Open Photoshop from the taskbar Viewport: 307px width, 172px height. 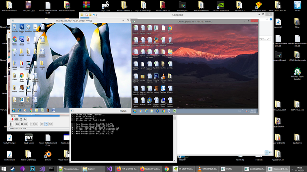(32, 169)
